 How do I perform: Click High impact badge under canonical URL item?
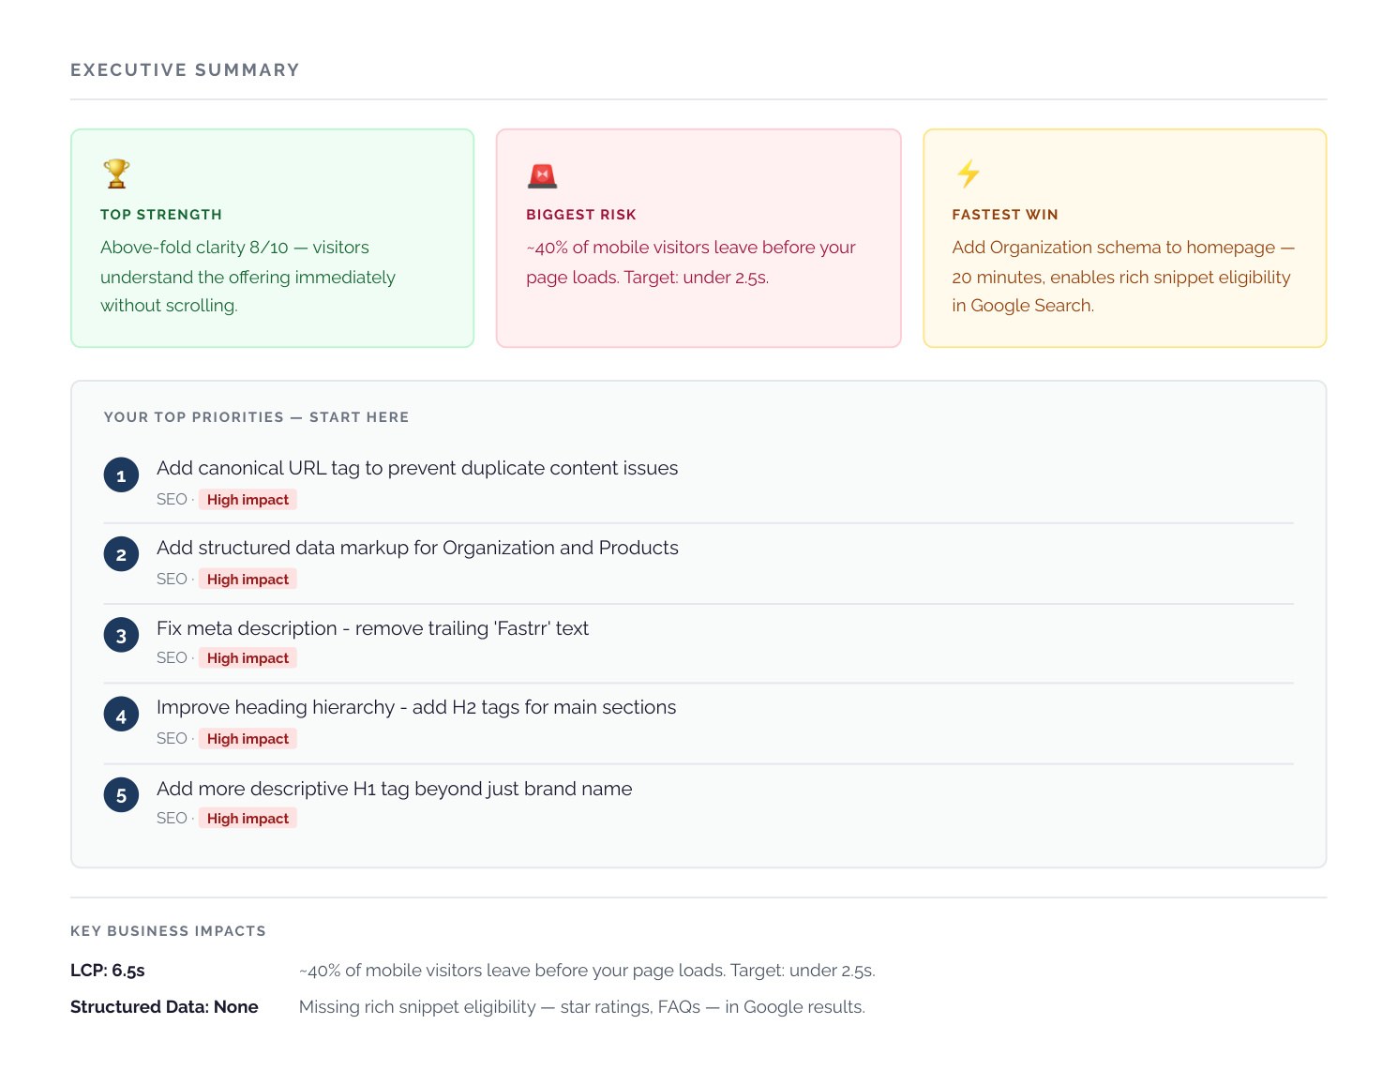pos(248,500)
